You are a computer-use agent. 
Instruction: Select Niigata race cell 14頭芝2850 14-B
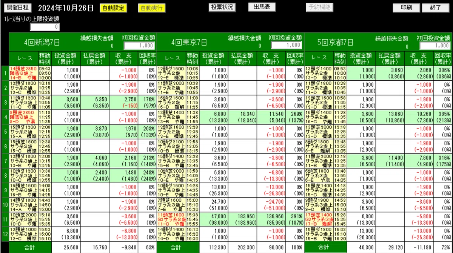pyautogui.click(x=24, y=74)
